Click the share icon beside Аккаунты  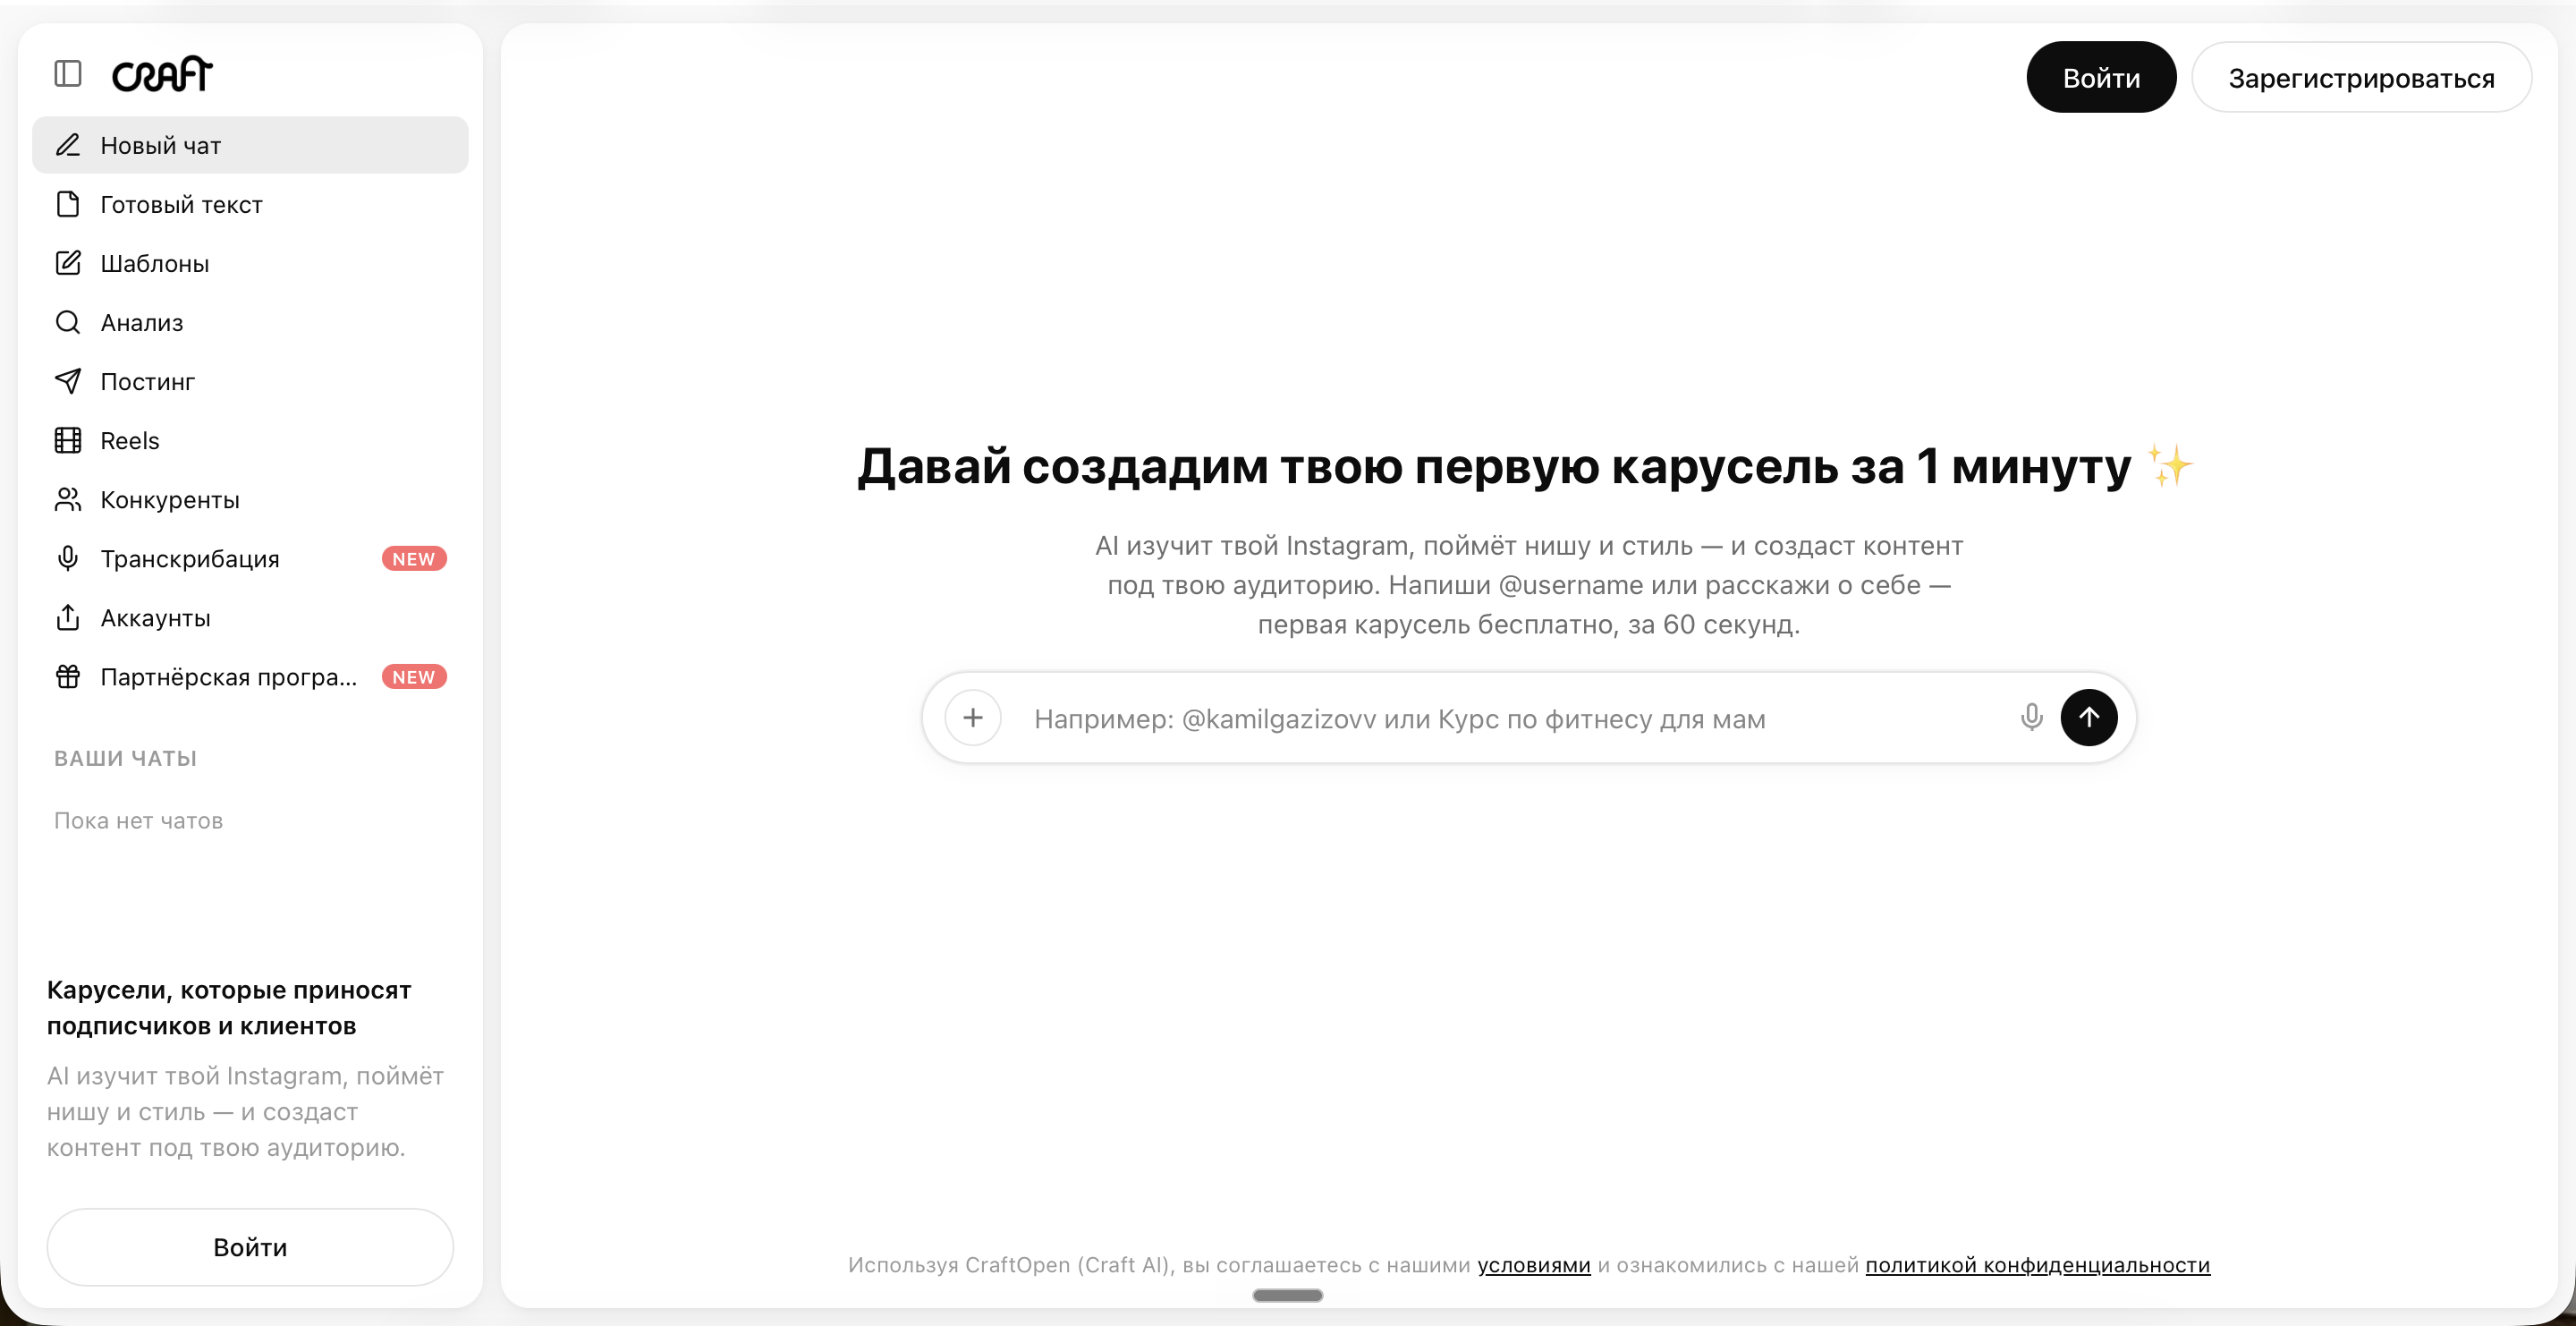(x=68, y=617)
